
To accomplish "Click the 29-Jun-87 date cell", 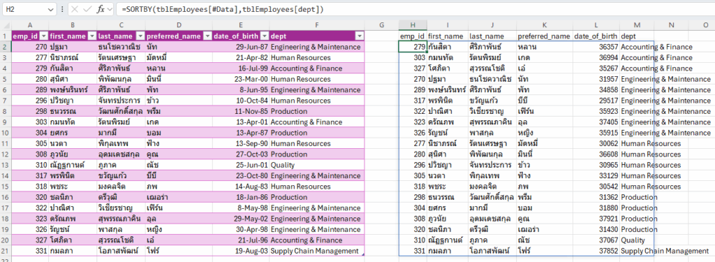I will 241,47.
